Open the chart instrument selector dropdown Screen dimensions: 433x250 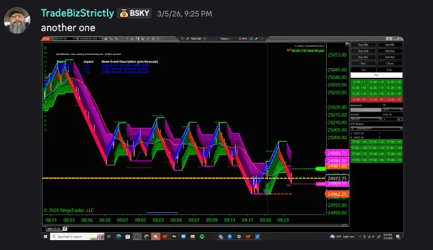point(65,39)
